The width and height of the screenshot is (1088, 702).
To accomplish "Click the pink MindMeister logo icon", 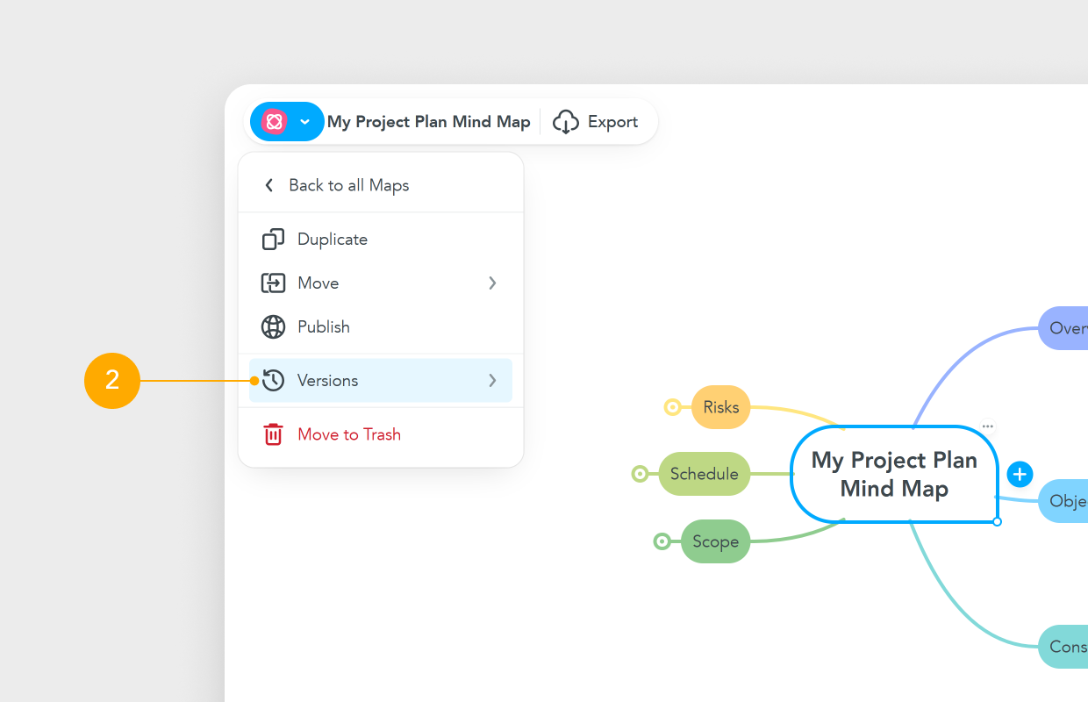I will (274, 122).
